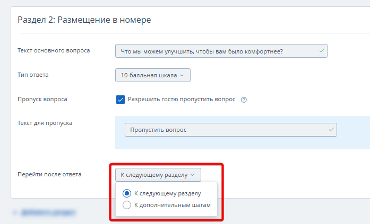Click the arrow on 'Перейти после ответа' dropdown button
Screen dimensions: 370x224
[193, 174]
